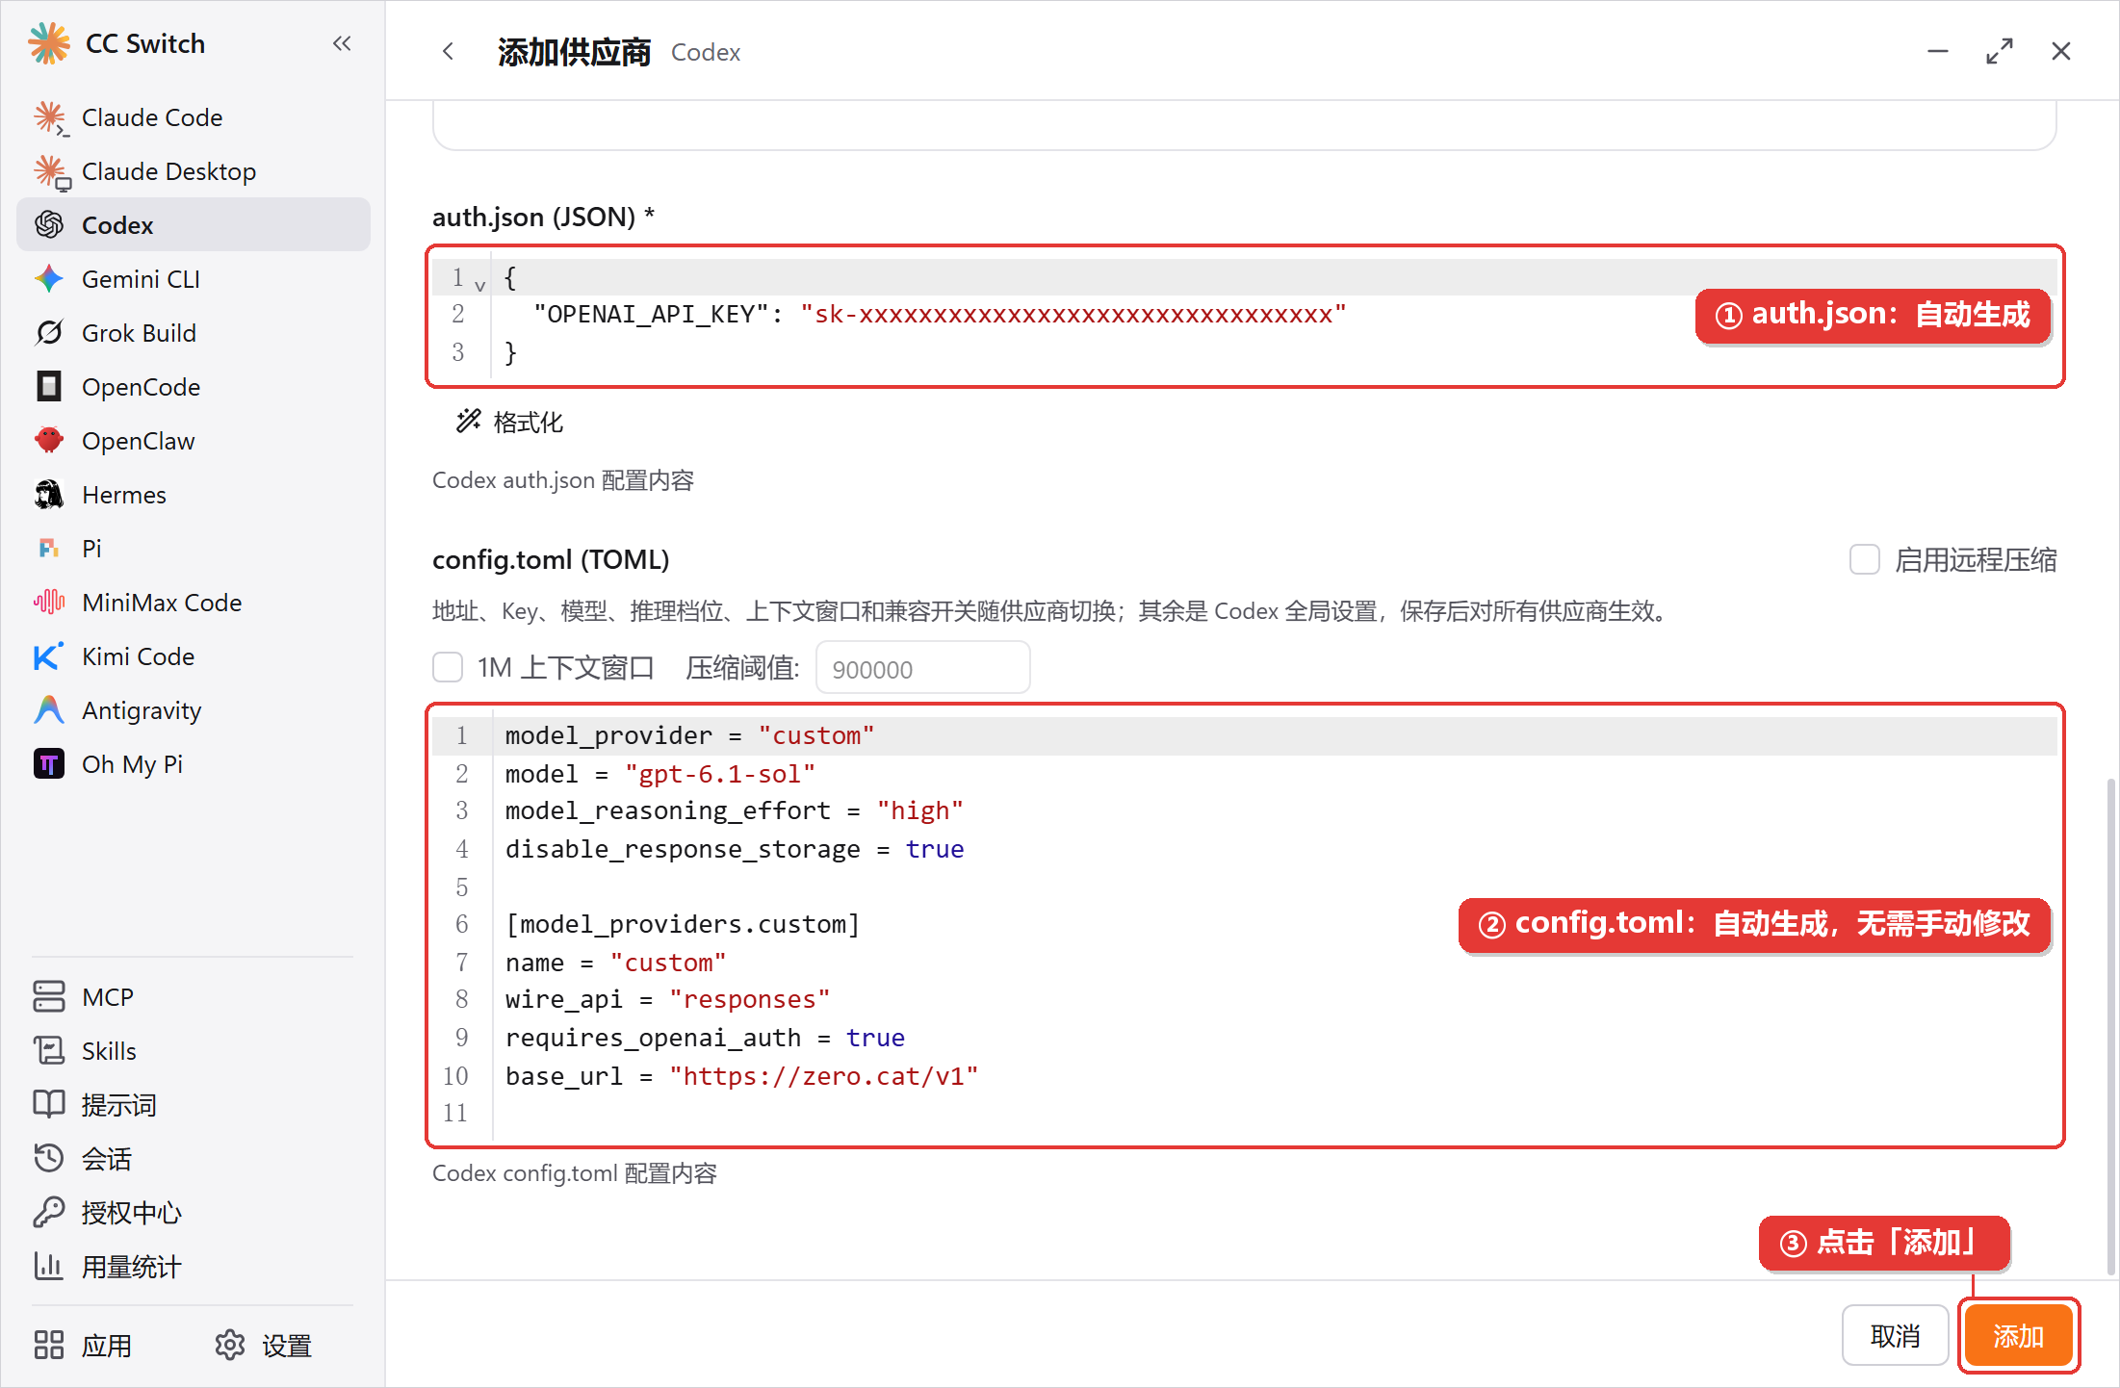Toggle 1M 上下文窗口 checkbox
Viewport: 2120px width, 1388px height.
click(448, 667)
